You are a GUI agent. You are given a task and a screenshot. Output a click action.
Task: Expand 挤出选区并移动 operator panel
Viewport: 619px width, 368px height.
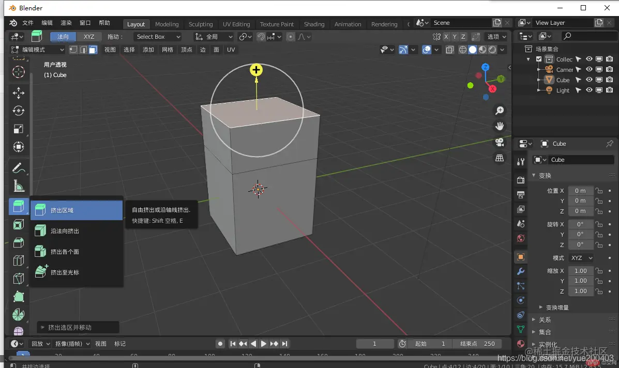(x=78, y=327)
